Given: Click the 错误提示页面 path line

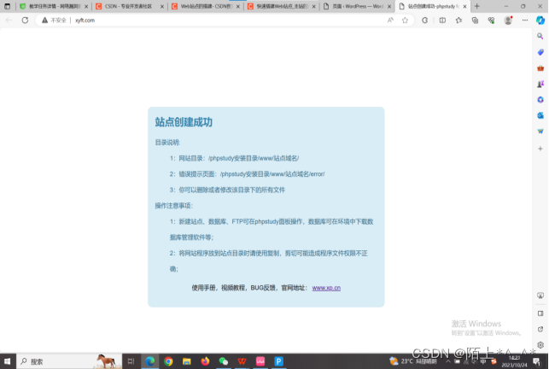Looking at the screenshot, I should click(248, 173).
